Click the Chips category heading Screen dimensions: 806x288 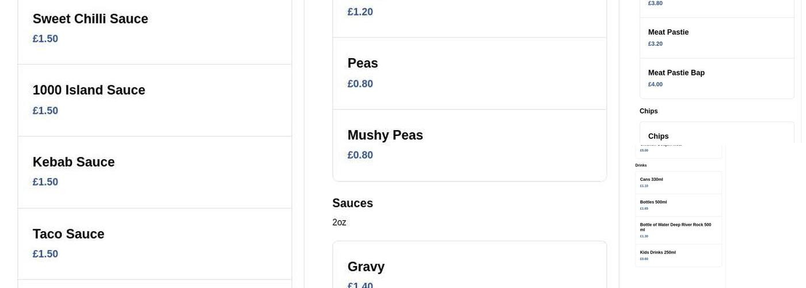[648, 111]
